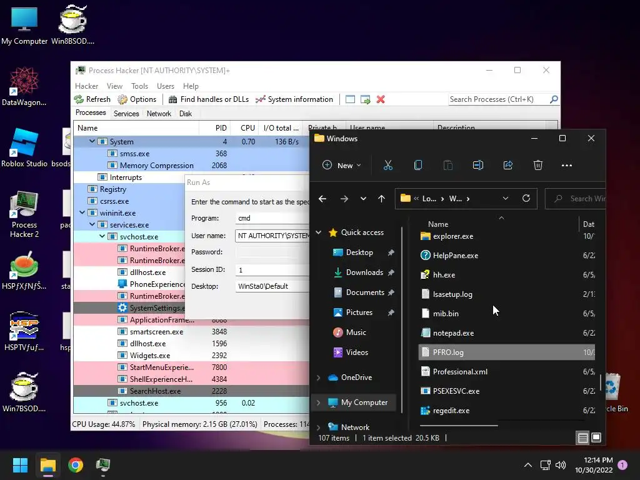Launch Google Chrome from taskbar
Viewport: 640px width, 480px height.
pos(76,465)
